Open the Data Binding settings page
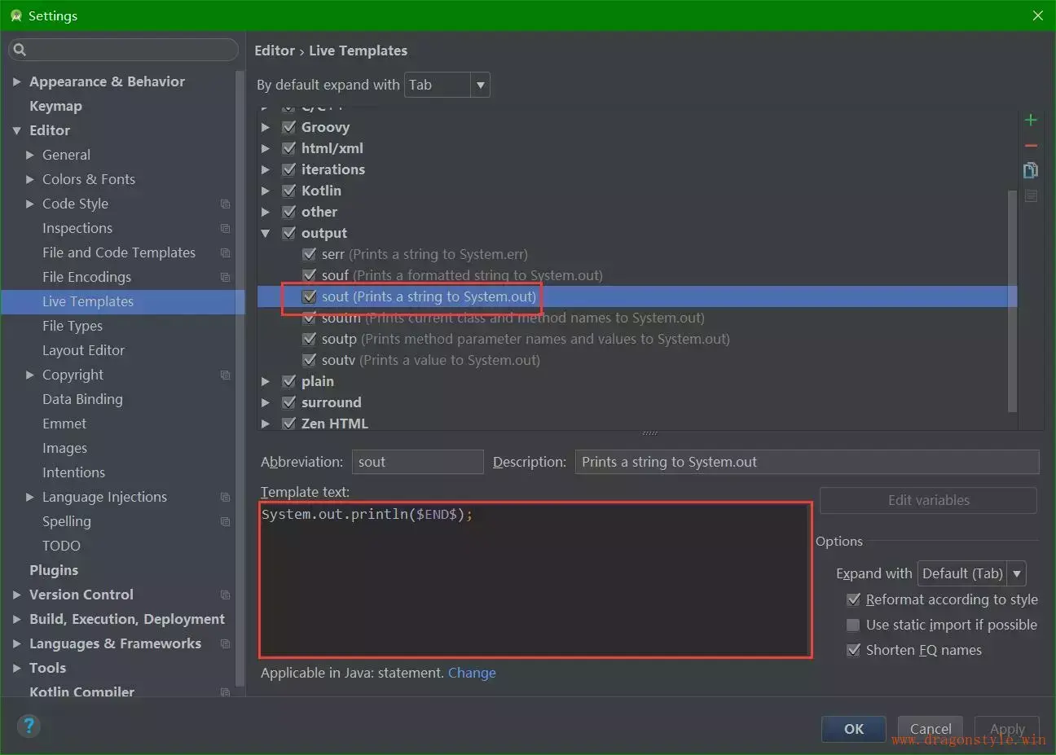This screenshot has width=1056, height=755. click(x=82, y=399)
